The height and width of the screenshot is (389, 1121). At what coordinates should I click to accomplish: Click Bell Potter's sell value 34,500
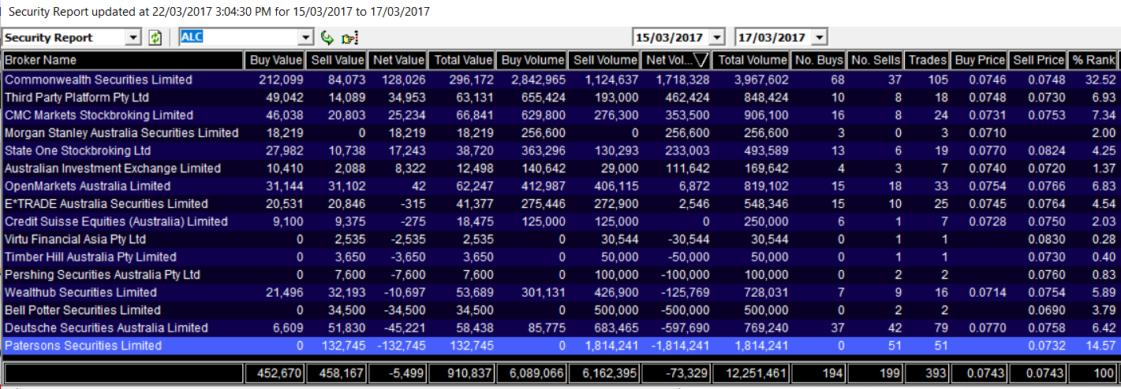[x=347, y=310]
